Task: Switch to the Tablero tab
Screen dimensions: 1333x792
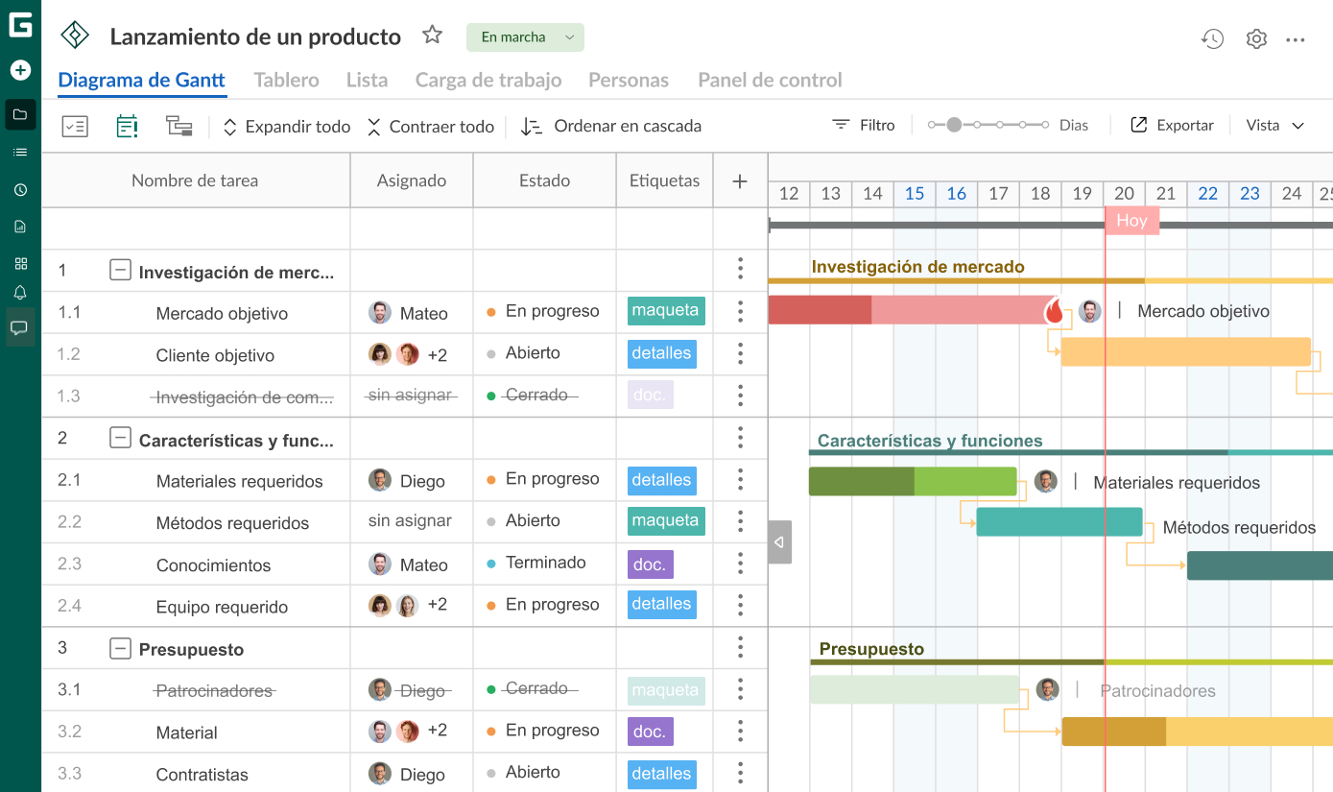Action: [x=286, y=80]
